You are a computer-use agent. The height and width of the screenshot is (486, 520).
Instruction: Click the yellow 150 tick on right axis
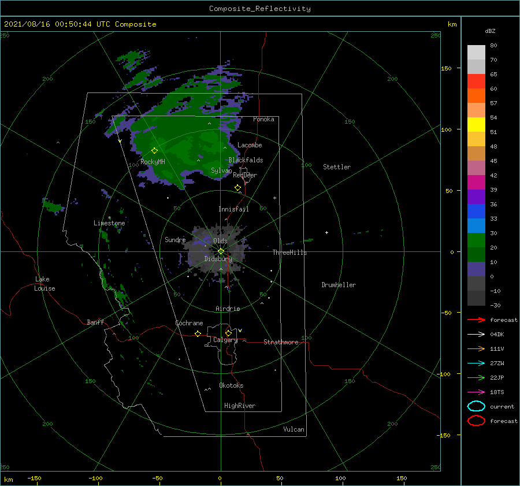[446, 68]
